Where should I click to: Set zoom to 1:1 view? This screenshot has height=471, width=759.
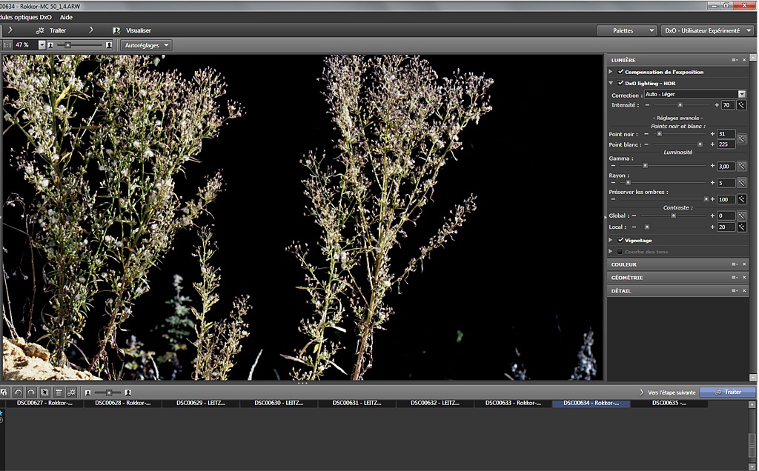7,45
